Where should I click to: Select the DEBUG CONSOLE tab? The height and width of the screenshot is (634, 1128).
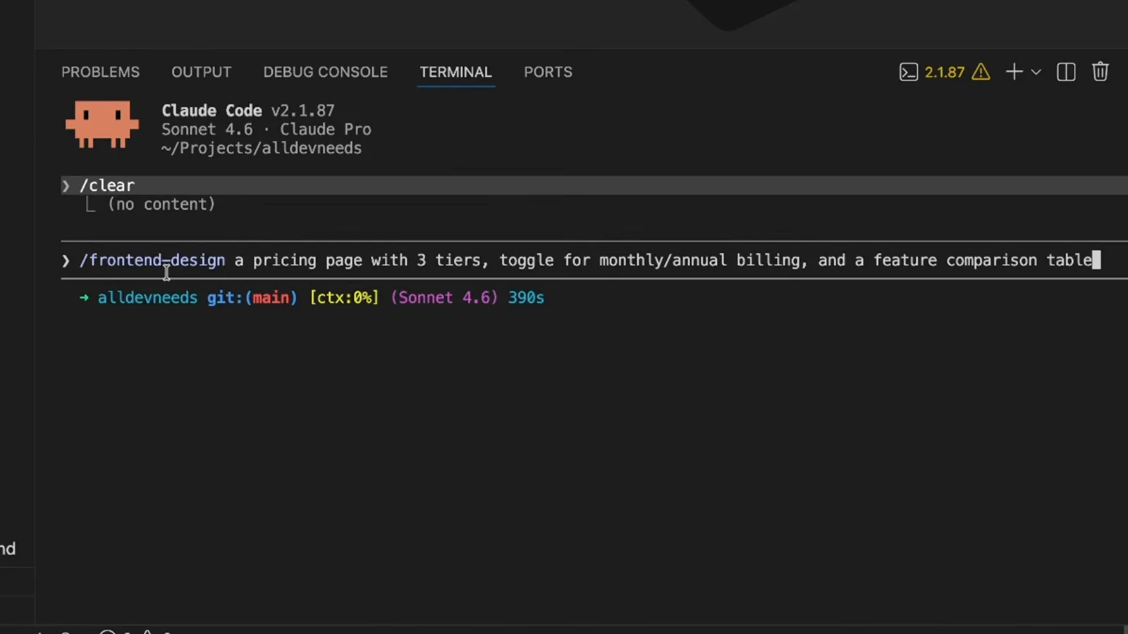pos(325,72)
